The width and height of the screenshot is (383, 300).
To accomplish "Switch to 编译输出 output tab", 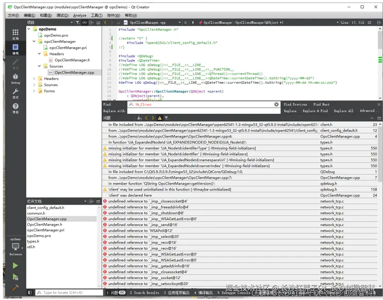I will click(x=204, y=292).
